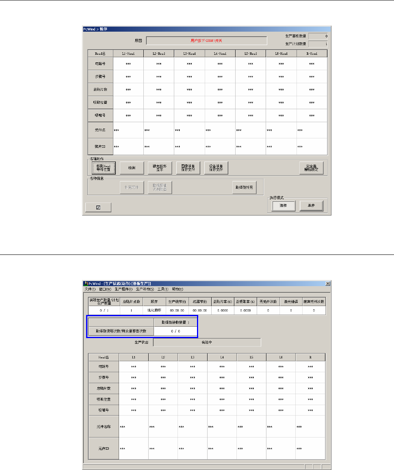
Task: Click the 无元件次数 header
Action: (268, 302)
